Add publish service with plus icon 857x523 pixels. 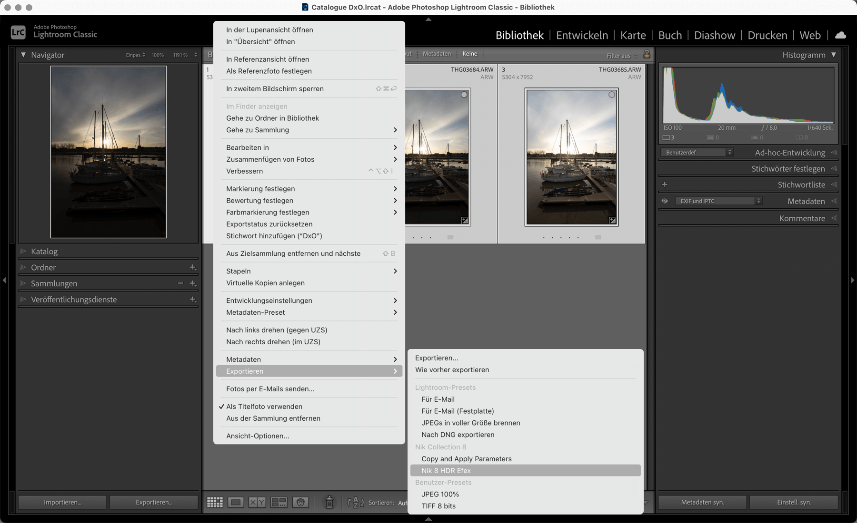point(192,300)
